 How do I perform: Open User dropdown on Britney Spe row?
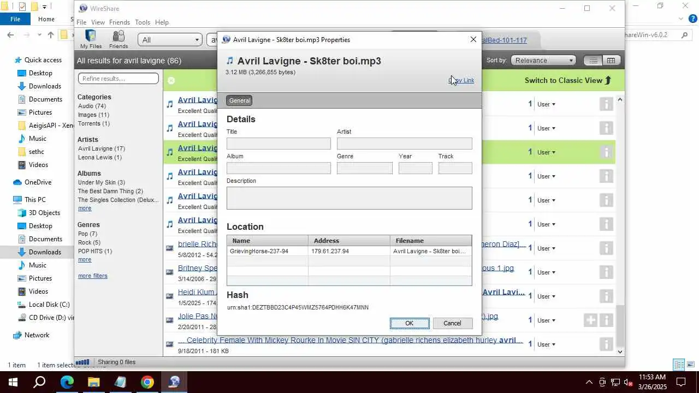546,272
